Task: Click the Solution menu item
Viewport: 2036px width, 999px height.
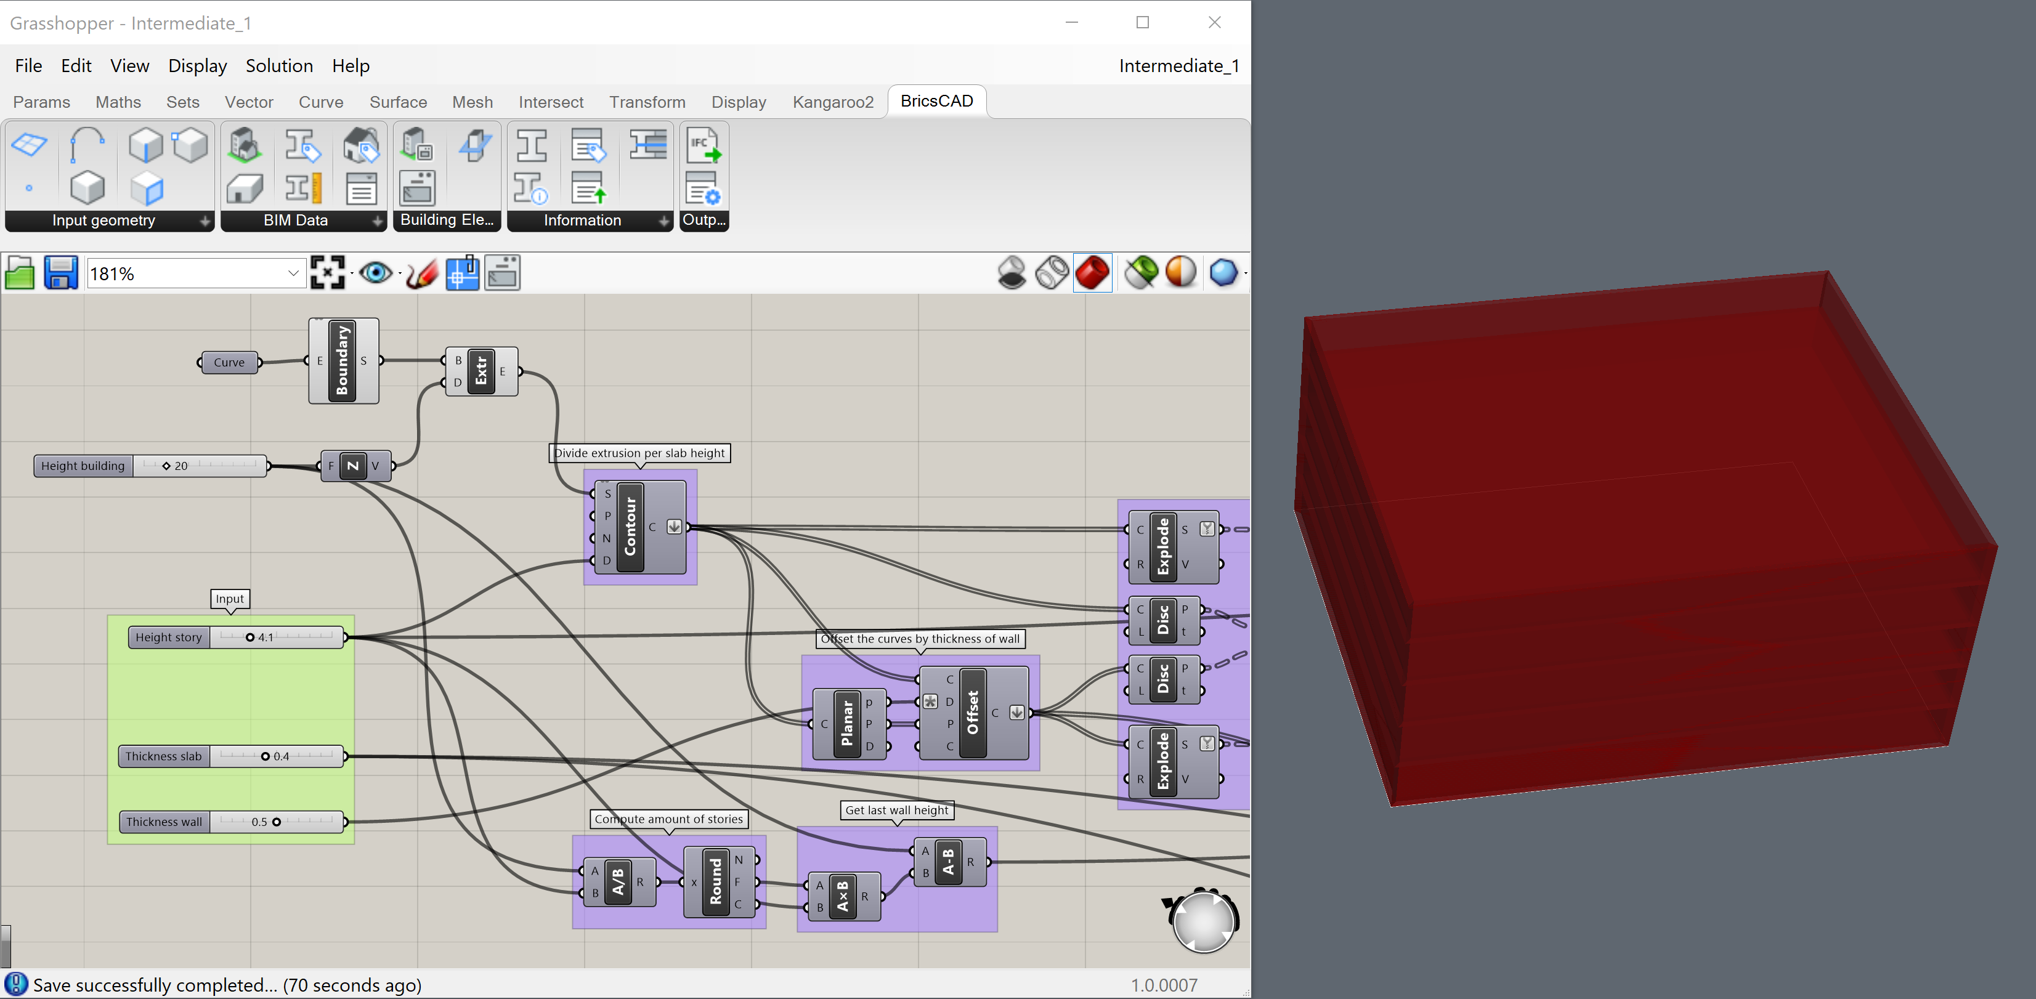Action: 278,63
